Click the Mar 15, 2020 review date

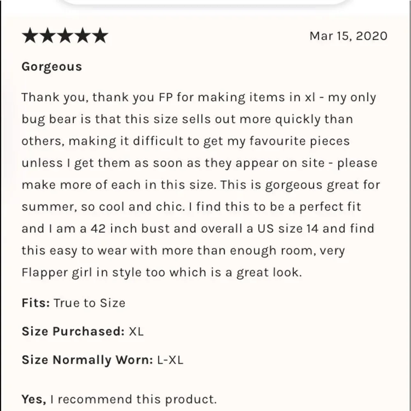(x=349, y=36)
